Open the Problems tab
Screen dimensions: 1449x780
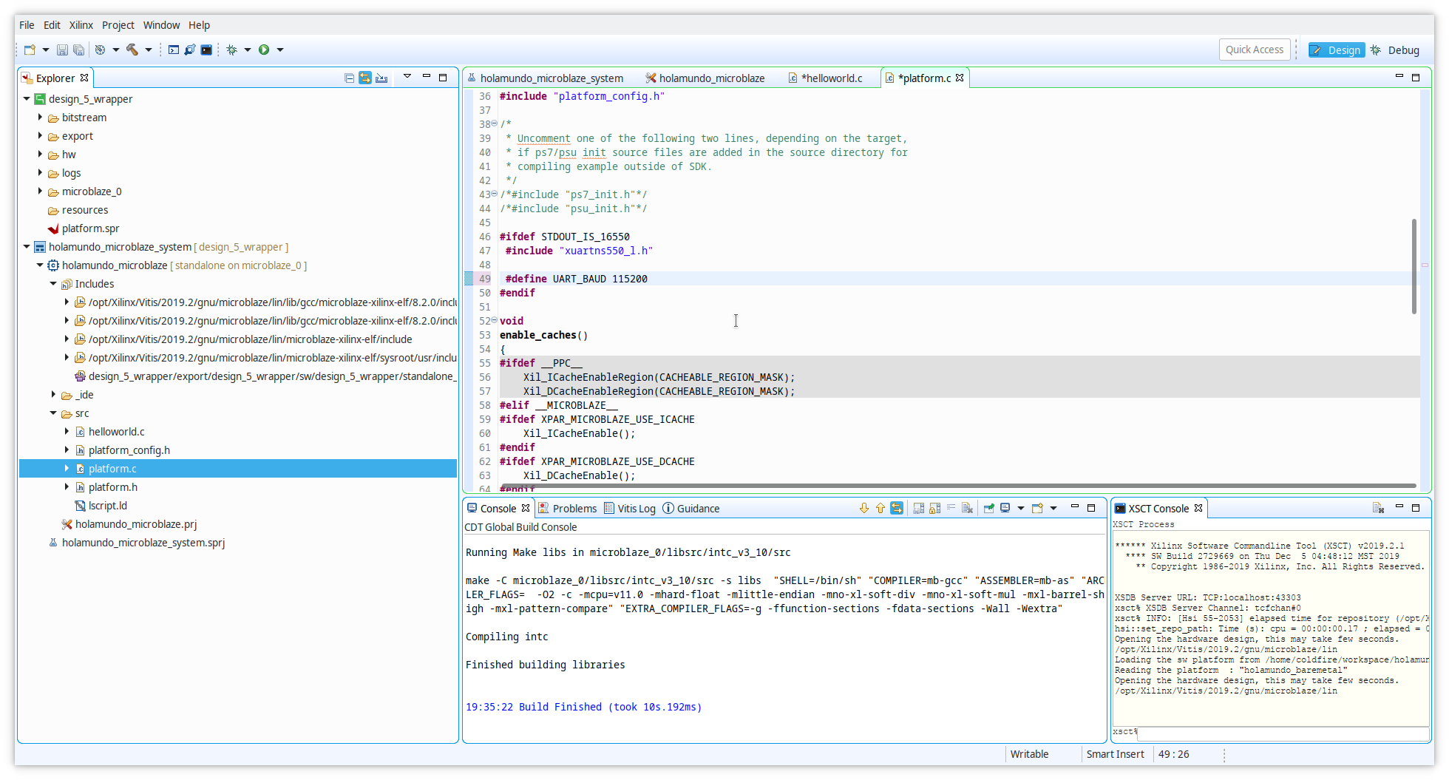(x=567, y=509)
